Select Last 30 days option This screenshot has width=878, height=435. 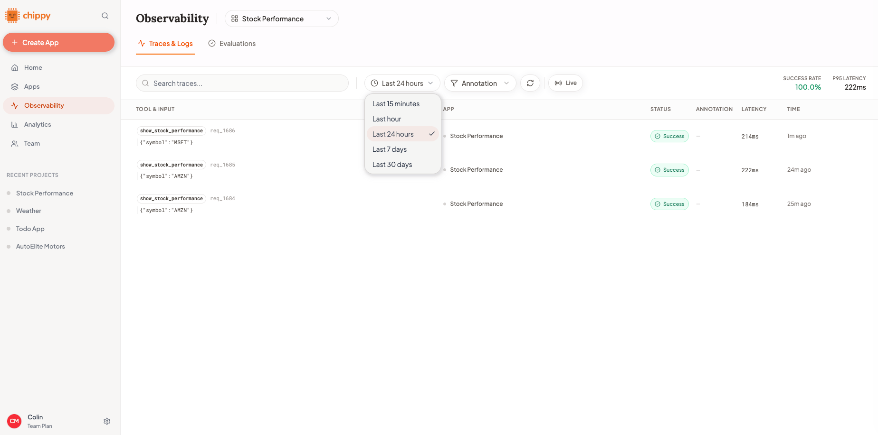click(402, 165)
